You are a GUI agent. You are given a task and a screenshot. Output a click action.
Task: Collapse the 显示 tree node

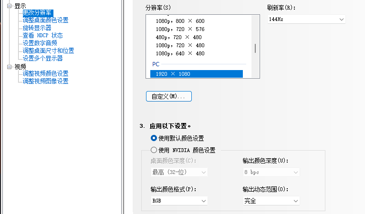pos(10,6)
